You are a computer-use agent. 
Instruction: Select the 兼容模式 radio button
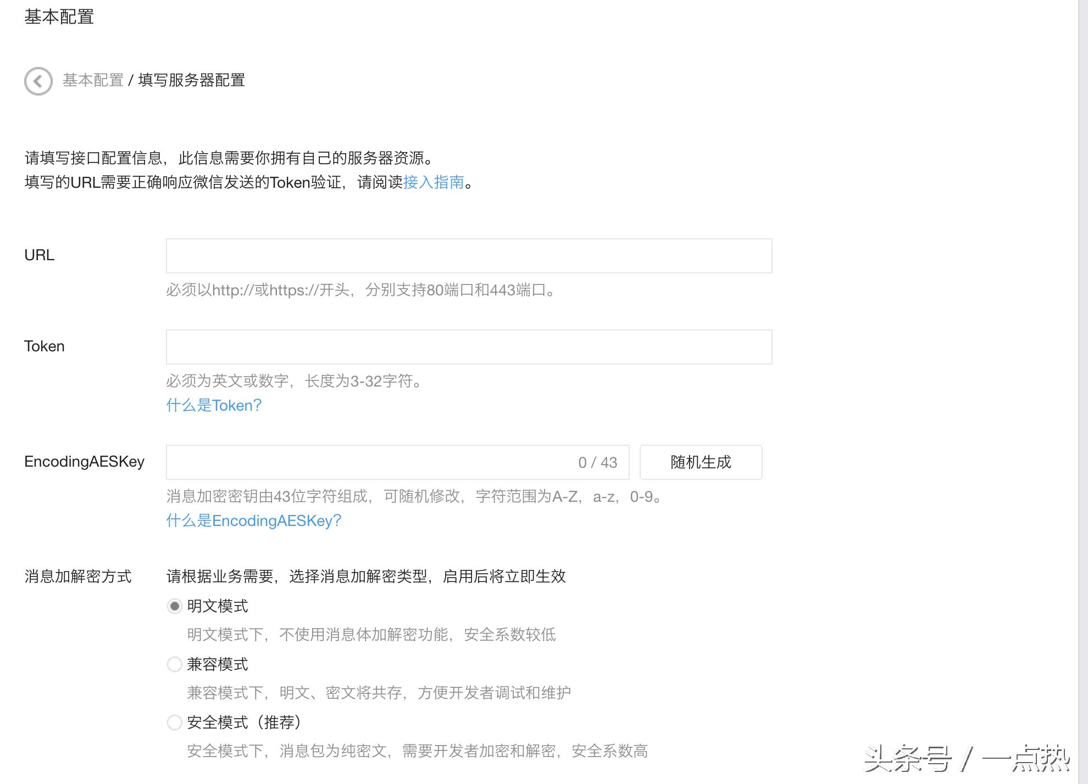pos(174,664)
